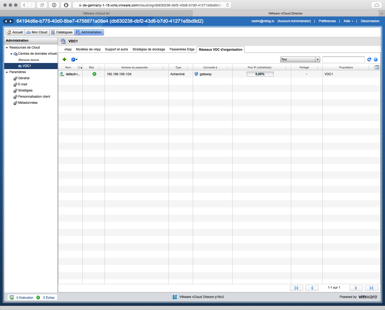Go to the next page arrow
The height and width of the screenshot is (310, 385).
[356, 288]
